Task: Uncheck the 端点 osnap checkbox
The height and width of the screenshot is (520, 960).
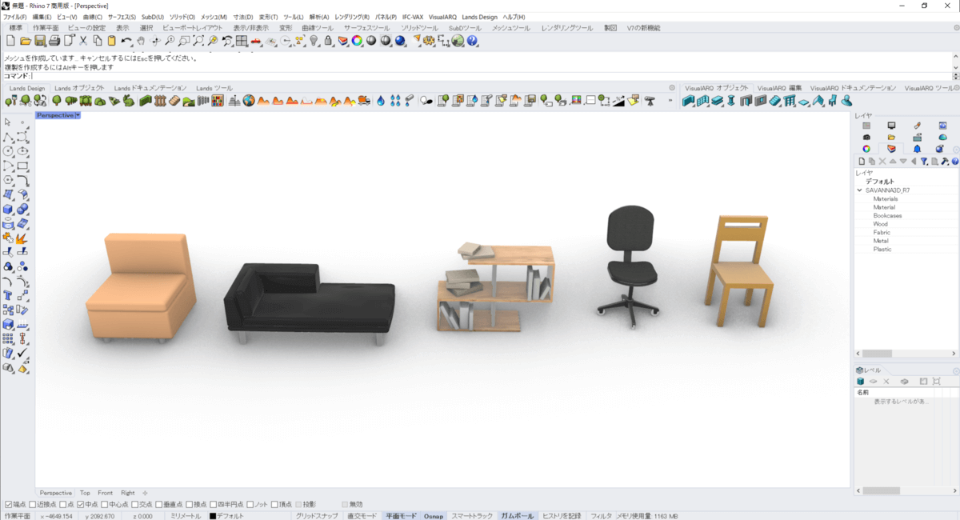Action: 9,505
